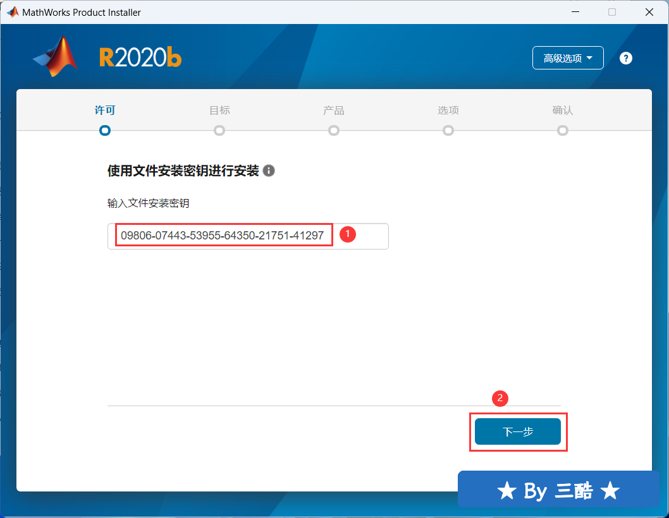The image size is (669, 518).
Task: Minimize the MathWorks Product Installer window
Action: [575, 12]
